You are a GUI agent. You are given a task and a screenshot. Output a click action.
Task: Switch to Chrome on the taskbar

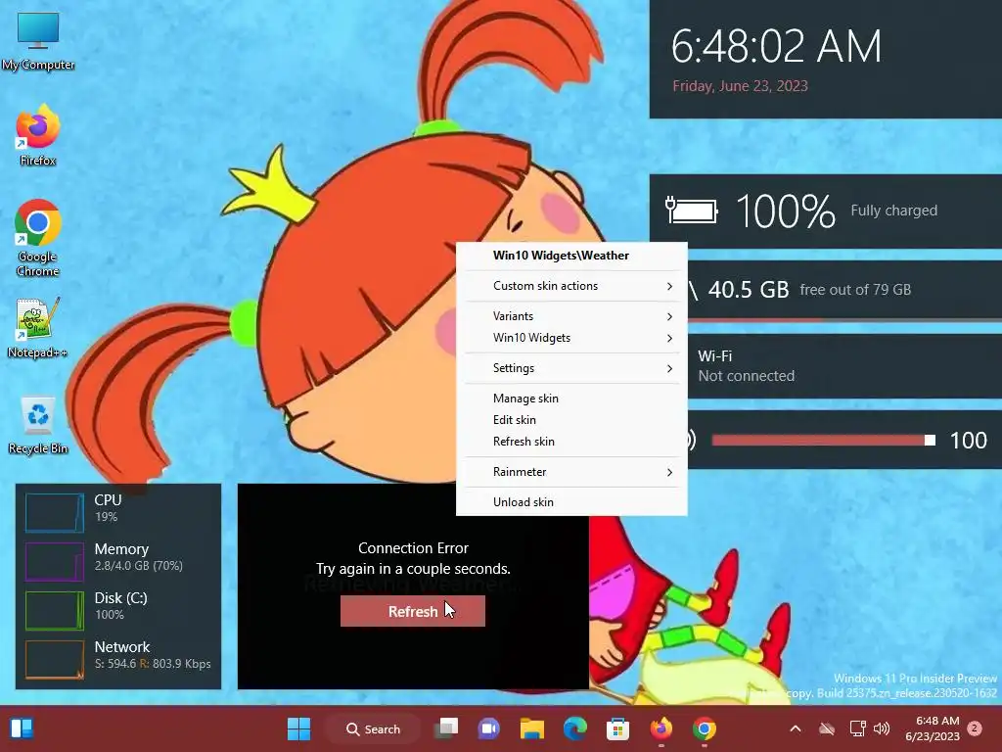(705, 728)
